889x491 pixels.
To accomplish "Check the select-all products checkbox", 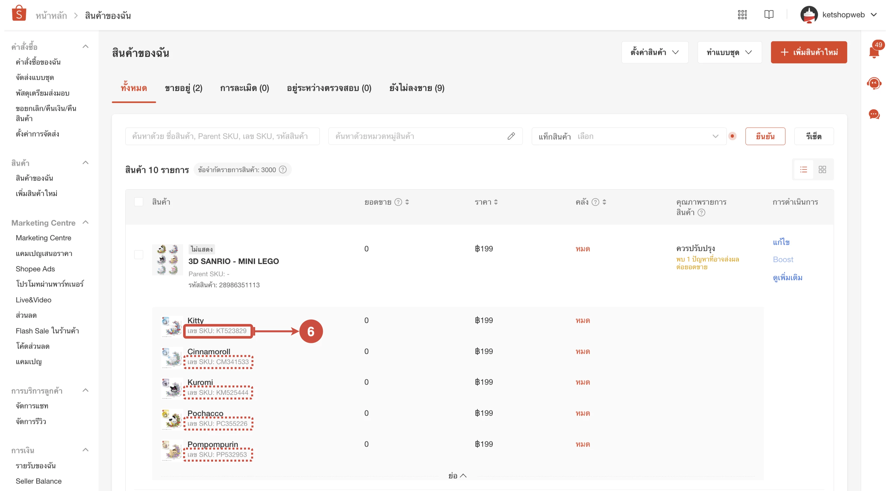I will point(139,202).
